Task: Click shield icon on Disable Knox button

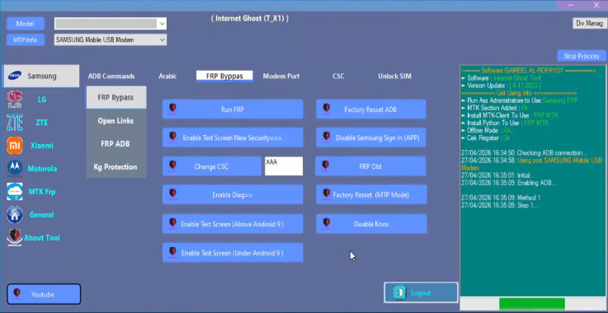Action: click(327, 222)
